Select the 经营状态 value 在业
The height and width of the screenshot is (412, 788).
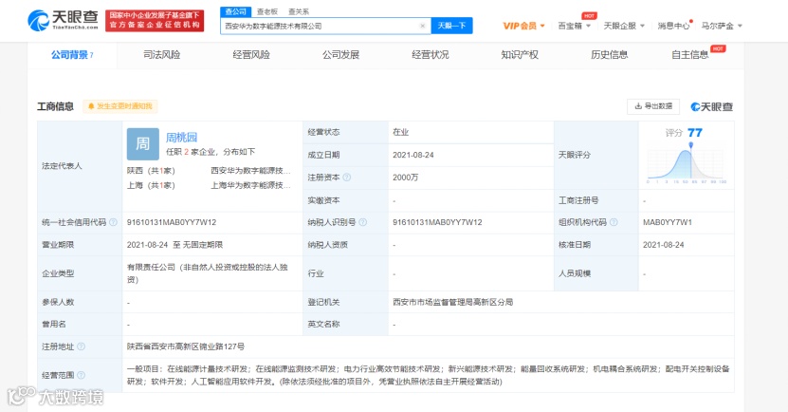coord(400,132)
